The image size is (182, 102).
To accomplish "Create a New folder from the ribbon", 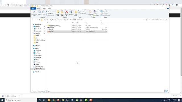I will pos(76,13).
